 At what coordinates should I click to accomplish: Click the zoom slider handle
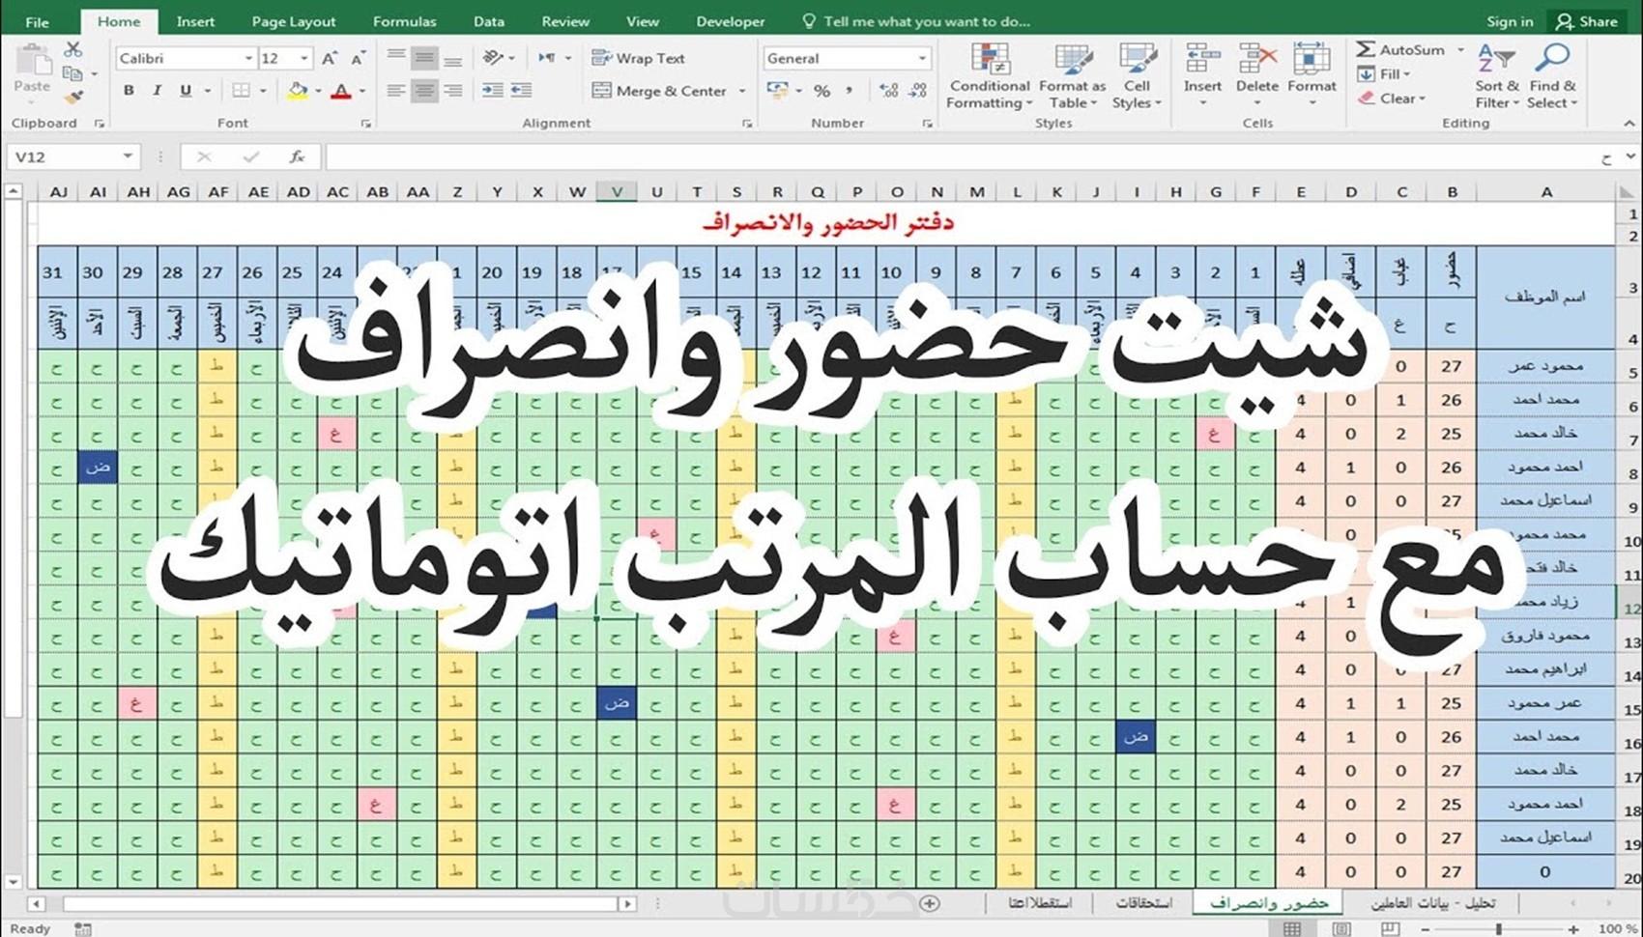(1499, 929)
